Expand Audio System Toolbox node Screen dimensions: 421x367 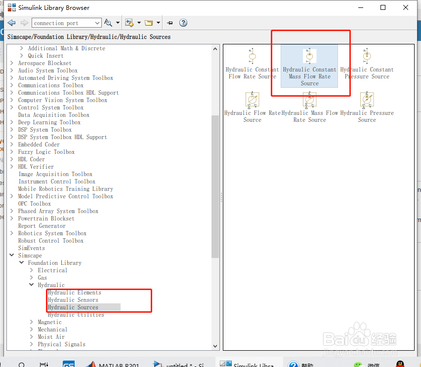coord(11,70)
